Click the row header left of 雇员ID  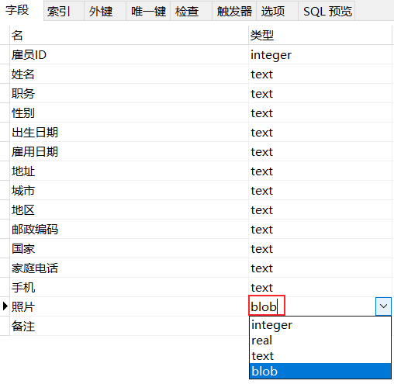(5, 54)
